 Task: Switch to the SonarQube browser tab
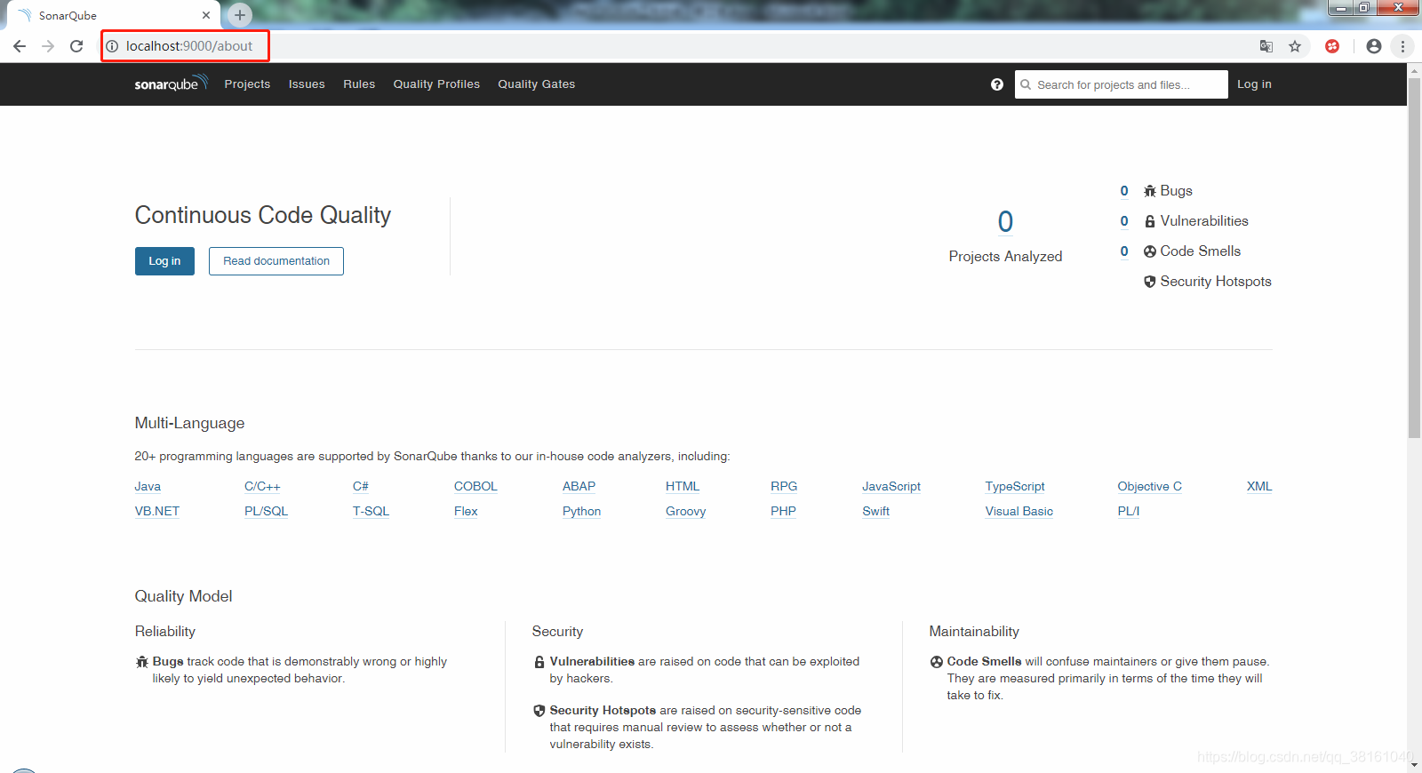pos(114,15)
